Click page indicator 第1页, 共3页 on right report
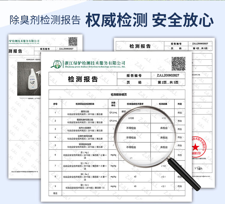The image size is (225, 204). click(x=200, y=49)
